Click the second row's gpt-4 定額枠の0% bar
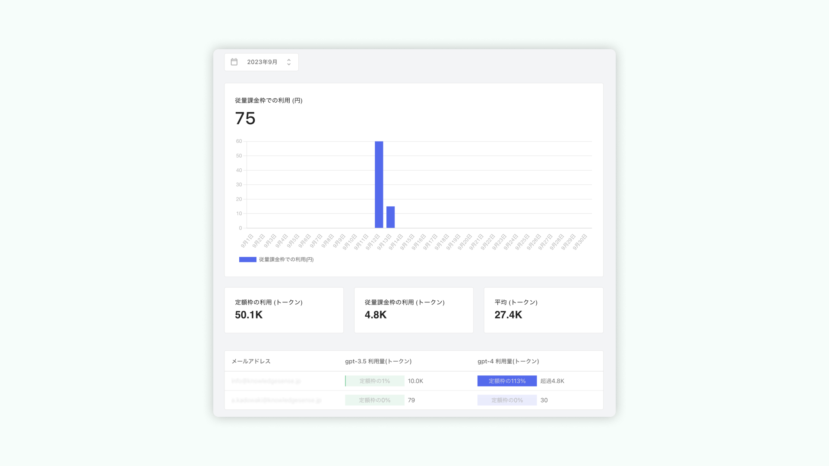The width and height of the screenshot is (829, 466). point(507,400)
